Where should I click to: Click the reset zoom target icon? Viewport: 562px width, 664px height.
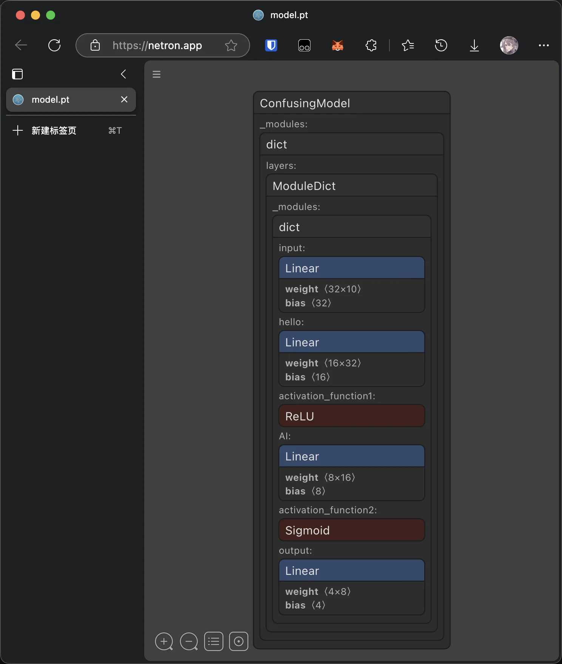pyautogui.click(x=239, y=641)
